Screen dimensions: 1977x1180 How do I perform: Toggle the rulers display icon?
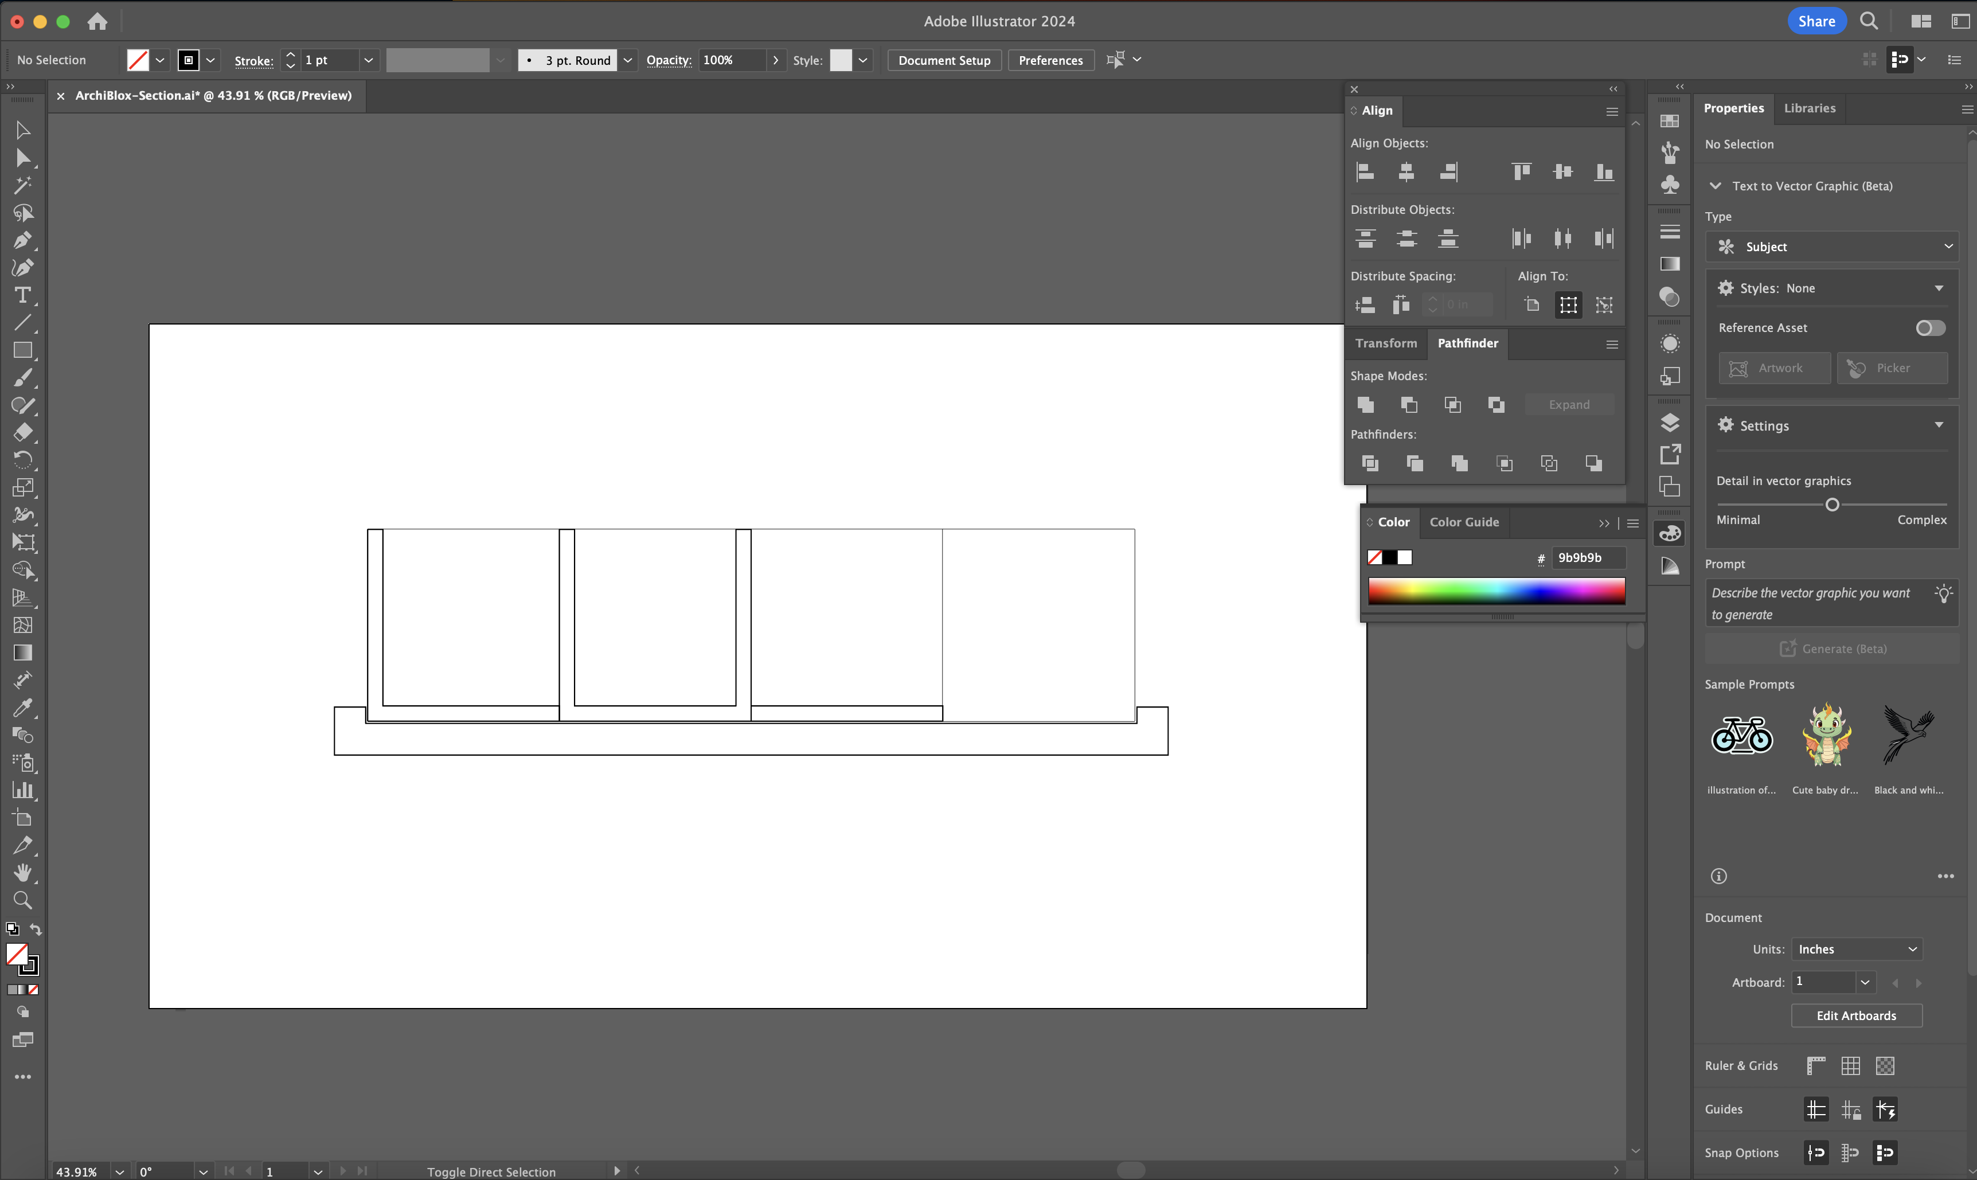click(x=1816, y=1065)
